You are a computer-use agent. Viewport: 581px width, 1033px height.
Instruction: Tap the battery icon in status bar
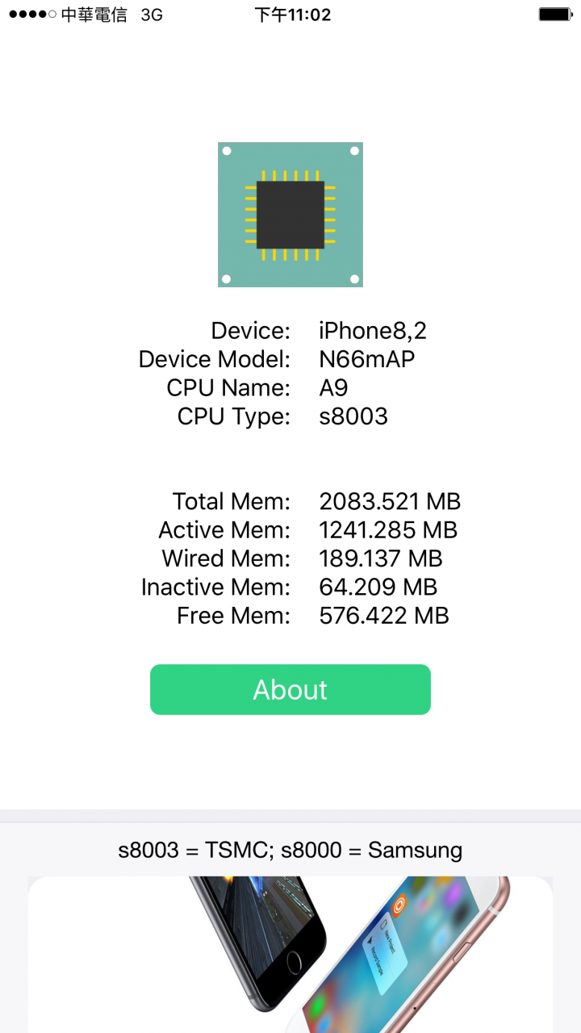(555, 15)
